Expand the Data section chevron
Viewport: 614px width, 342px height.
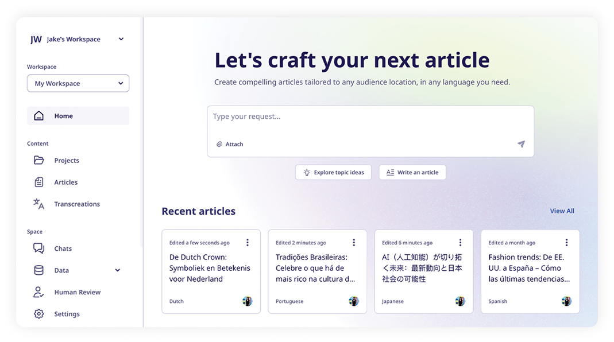[x=118, y=270]
